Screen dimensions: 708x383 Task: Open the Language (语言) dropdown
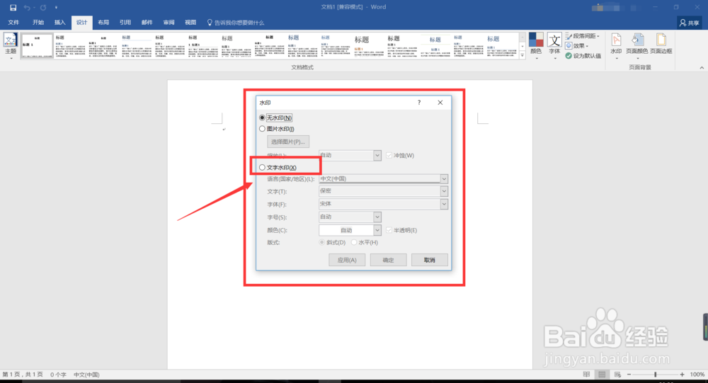[445, 179]
